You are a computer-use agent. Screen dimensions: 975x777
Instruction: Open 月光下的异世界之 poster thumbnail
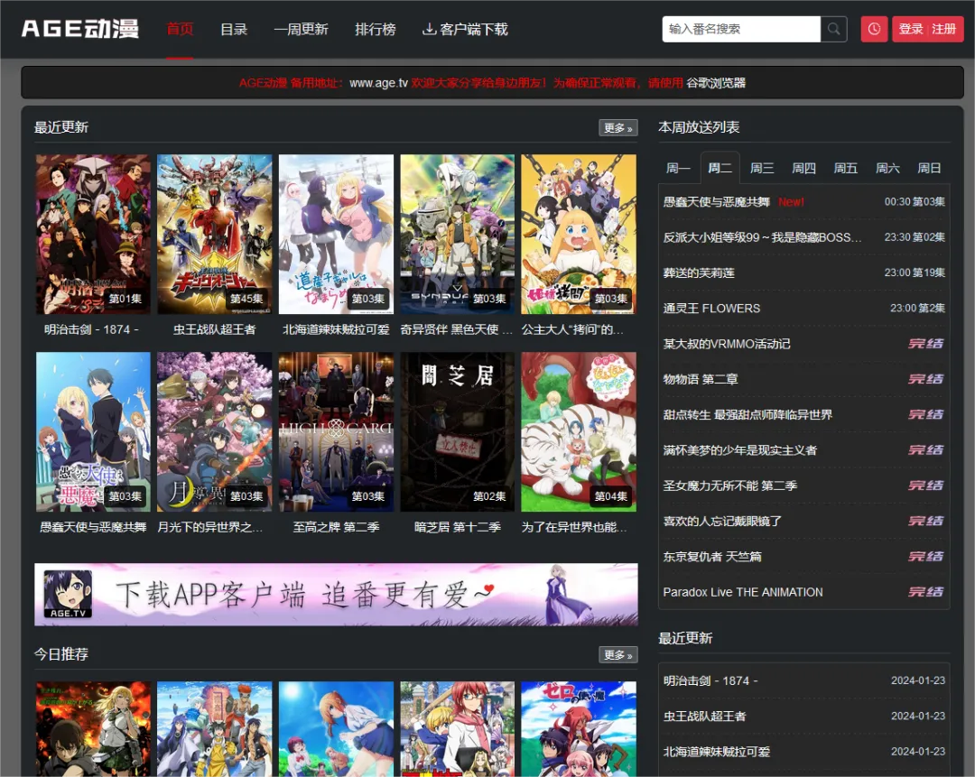(215, 432)
